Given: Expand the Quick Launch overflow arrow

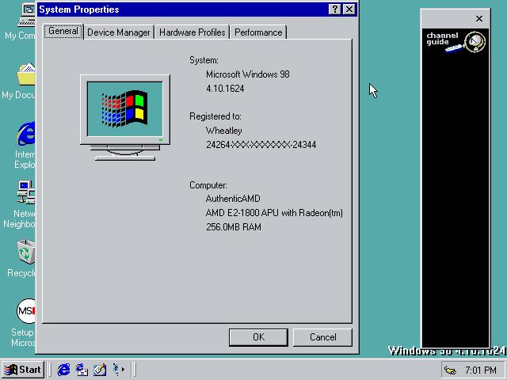Looking at the screenshot, I should coord(124,370).
